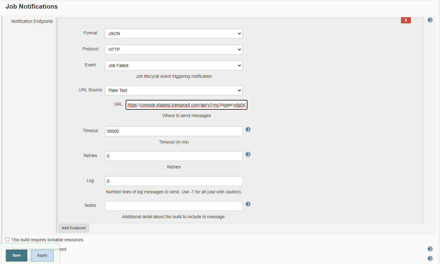Click the 'Event' field label
This screenshot has height=264, width=440.
90,65
